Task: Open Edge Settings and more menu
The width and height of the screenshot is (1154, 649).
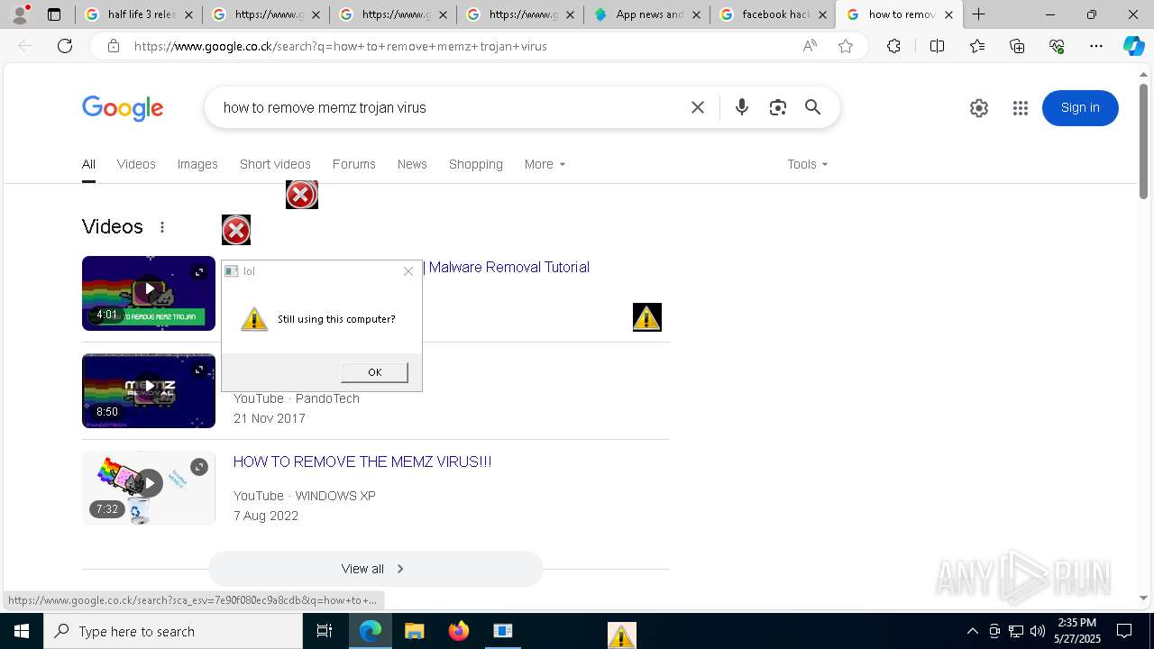Action: point(1096,46)
